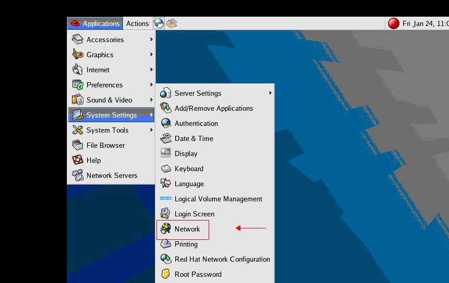
Task: Open Add/Remove Applications
Action: [x=215, y=108]
